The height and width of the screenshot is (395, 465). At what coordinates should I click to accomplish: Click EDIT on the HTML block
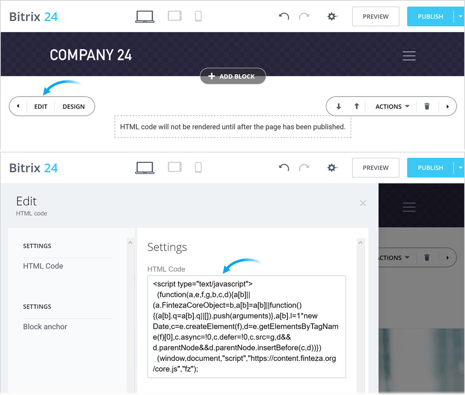pos(41,106)
